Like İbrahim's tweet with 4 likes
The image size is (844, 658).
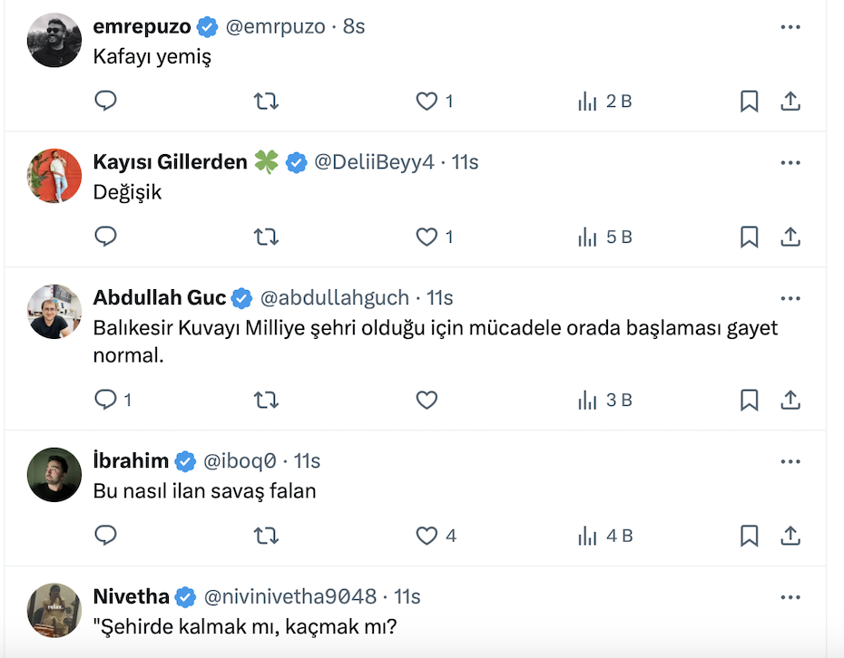[427, 536]
